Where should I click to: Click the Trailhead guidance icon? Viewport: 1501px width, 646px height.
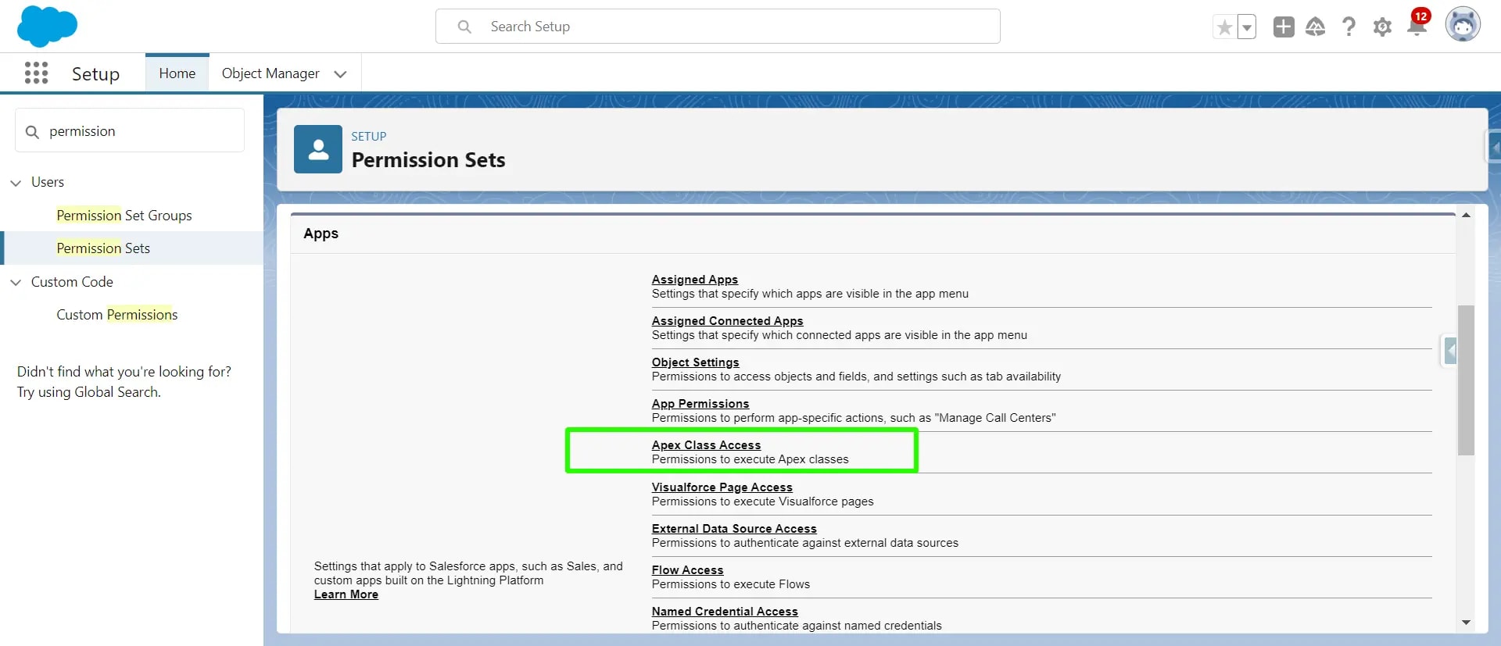pos(1316,27)
